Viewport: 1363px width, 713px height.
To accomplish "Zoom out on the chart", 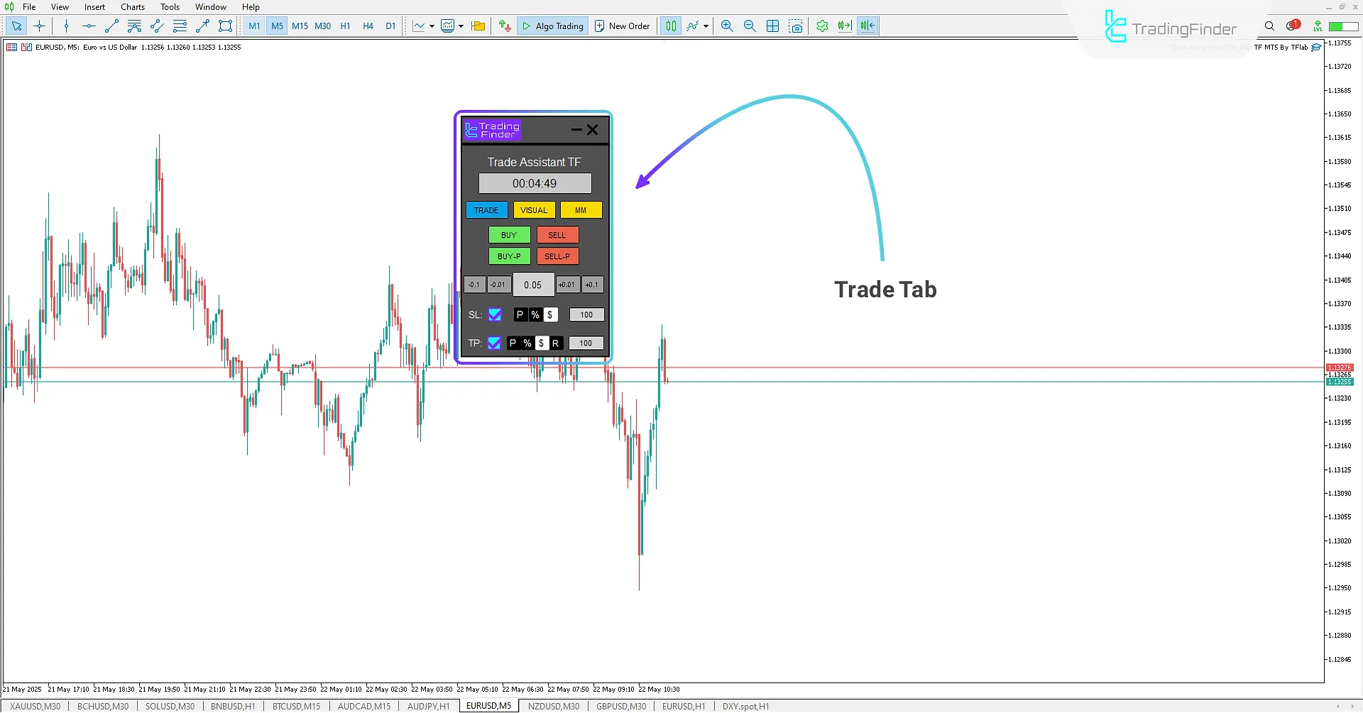I will [x=750, y=26].
